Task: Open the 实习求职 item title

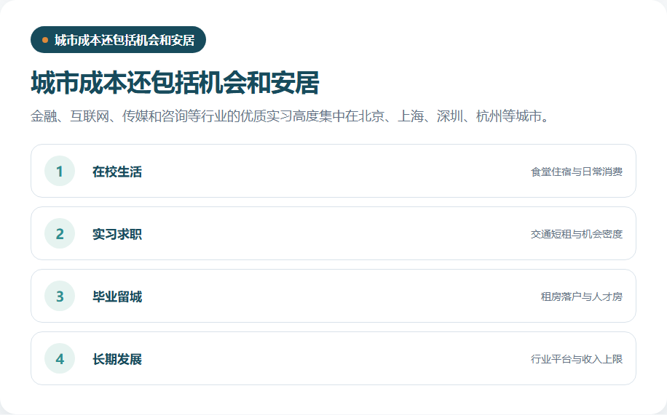Action: pyautogui.click(x=117, y=234)
